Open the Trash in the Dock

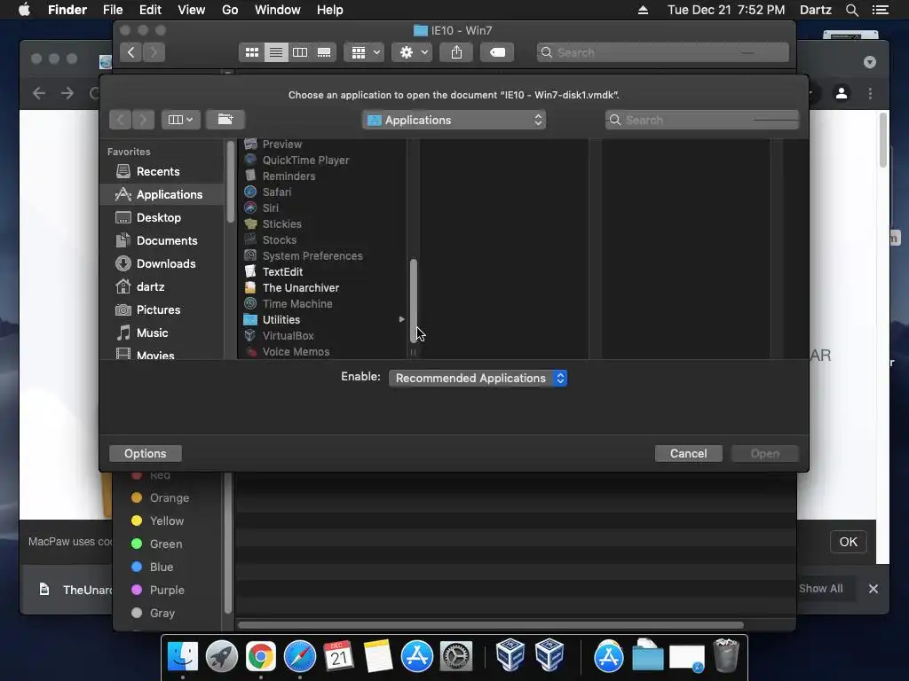(726, 655)
